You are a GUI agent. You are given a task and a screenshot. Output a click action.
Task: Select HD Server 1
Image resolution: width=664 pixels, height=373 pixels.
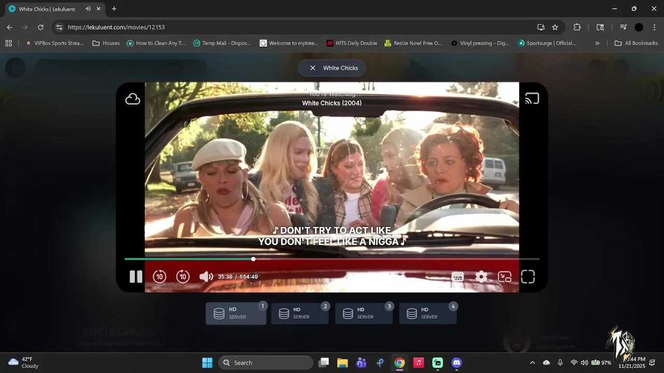[x=236, y=313]
